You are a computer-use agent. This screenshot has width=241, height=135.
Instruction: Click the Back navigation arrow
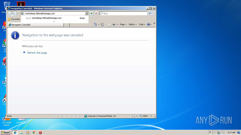tap(10, 13)
